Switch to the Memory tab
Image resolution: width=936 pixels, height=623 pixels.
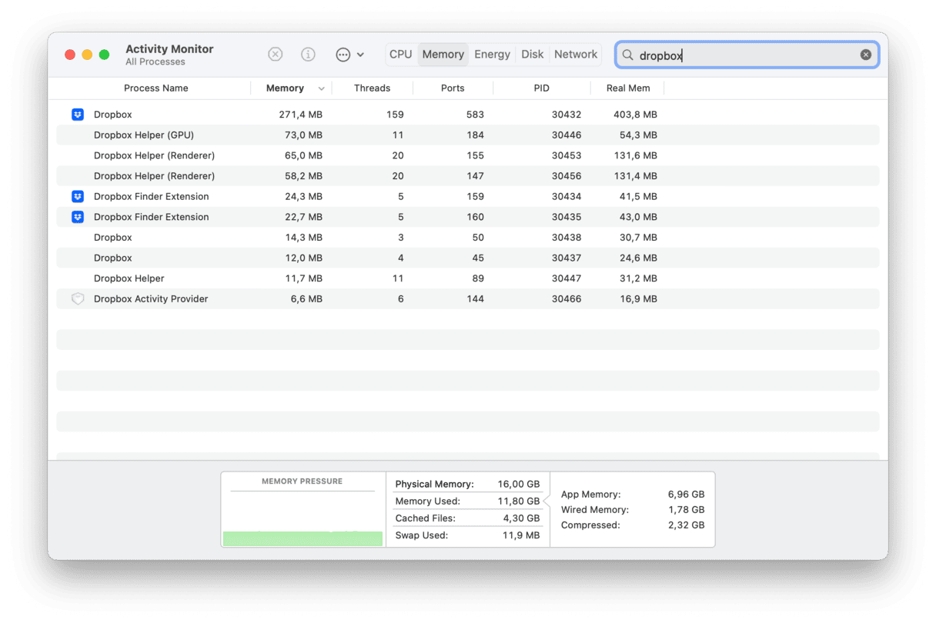coord(443,55)
